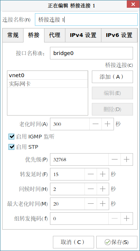The image size is (140, 251).
Task: Open the IPv6 设置 tab
Action: [119, 35]
